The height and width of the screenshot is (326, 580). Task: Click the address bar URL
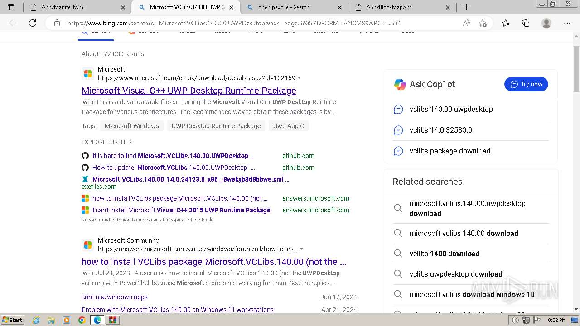(234, 23)
